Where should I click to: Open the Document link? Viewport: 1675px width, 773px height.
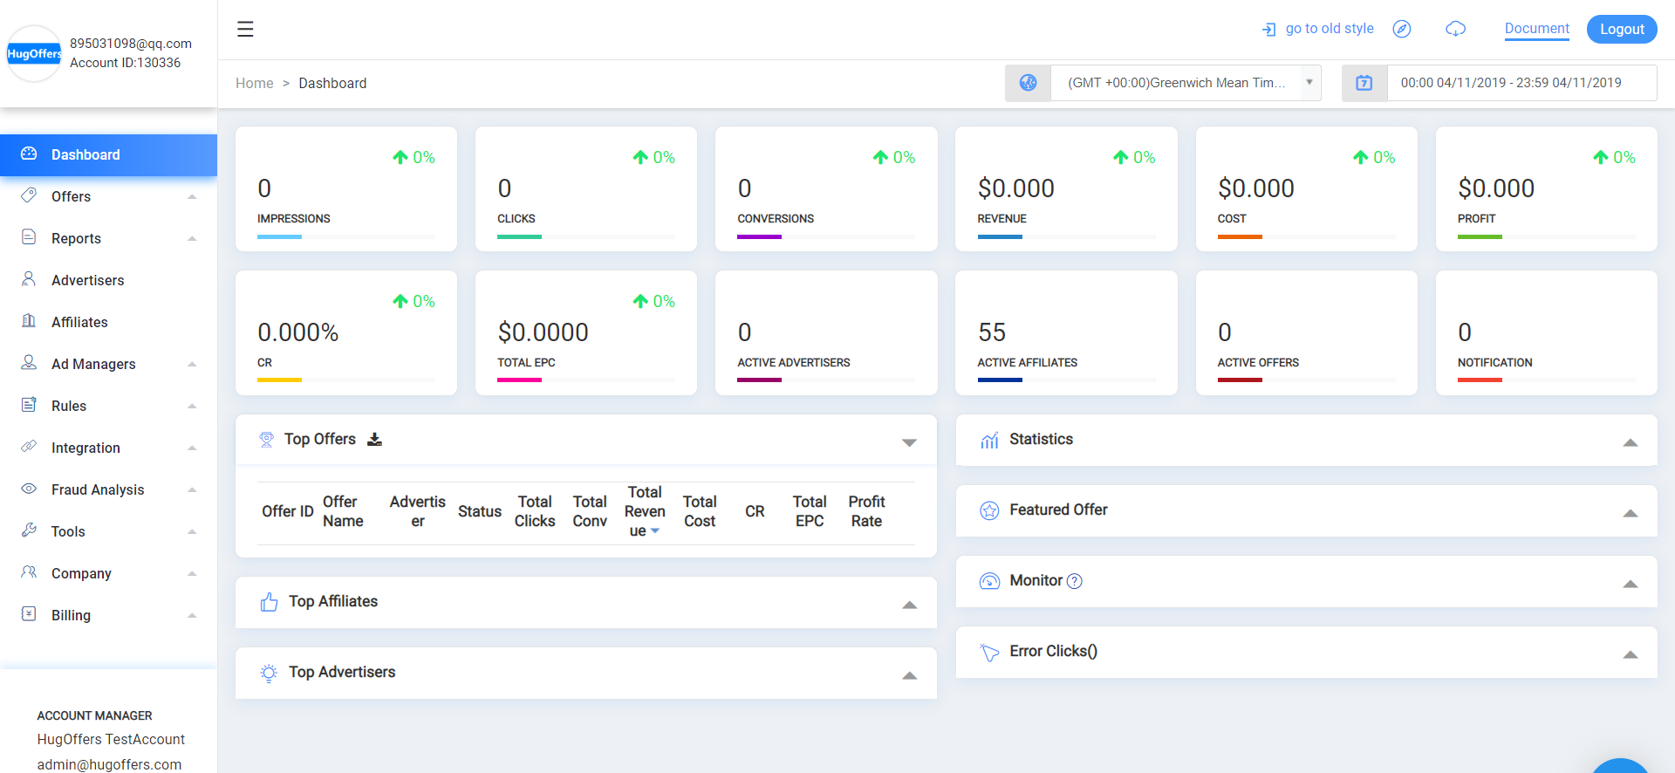point(1536,29)
